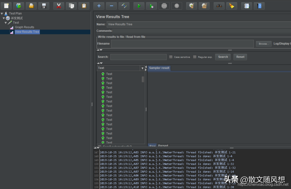Viewport: 291px width, 189px height.
Task: Select Test Plan in the tree
Action: (15, 13)
